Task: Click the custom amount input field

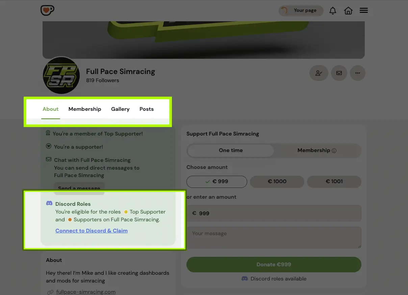Action: [274, 213]
